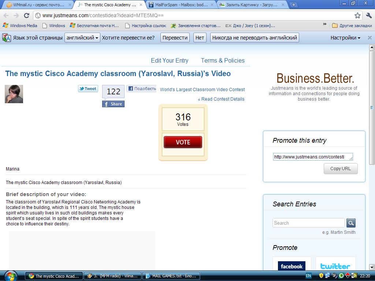Switch to the WMmail.ru tab
375x281 pixels.
[x=38, y=5]
